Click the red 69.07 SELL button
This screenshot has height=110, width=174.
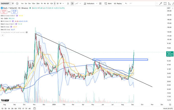[4, 12]
